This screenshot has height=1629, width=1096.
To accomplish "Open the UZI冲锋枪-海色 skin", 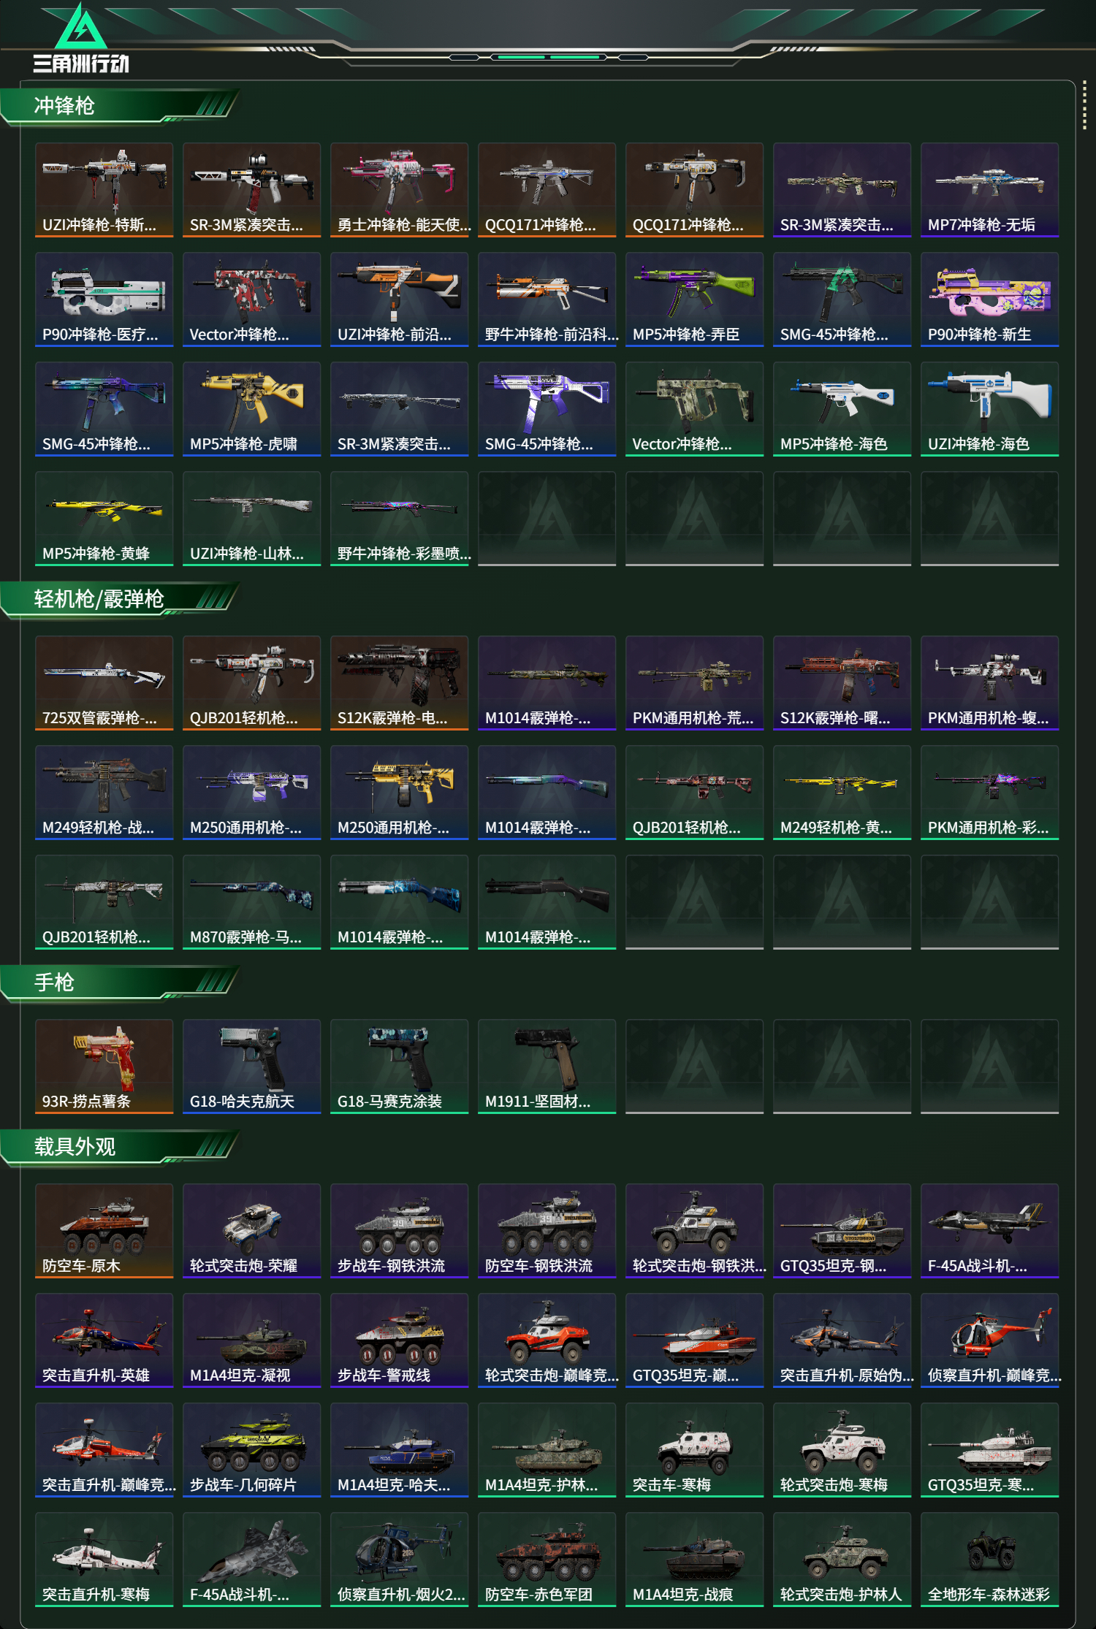I will click(989, 409).
